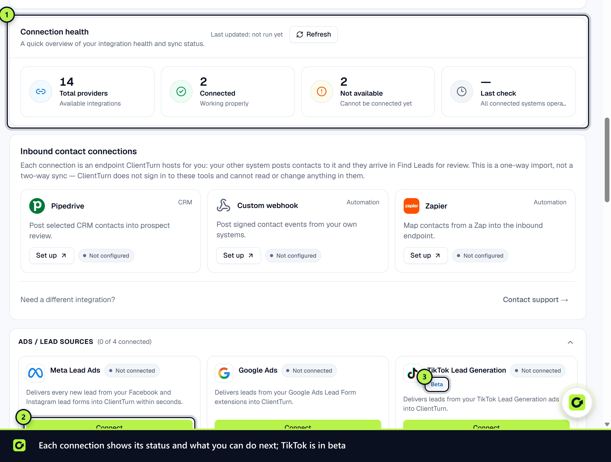Open Set up for Zapier

click(425, 255)
